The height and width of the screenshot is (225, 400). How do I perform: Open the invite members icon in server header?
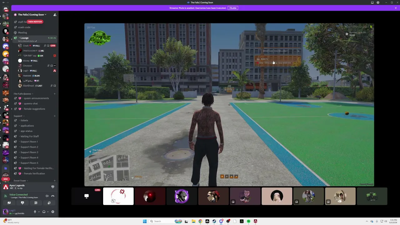pyautogui.click(x=55, y=15)
